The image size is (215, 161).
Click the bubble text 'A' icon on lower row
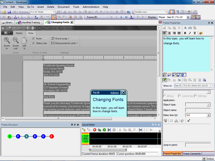pos(204,80)
